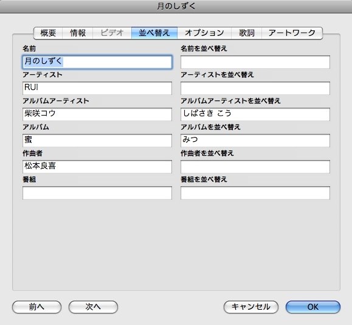Click the 名前を並べ替え label

(204, 49)
